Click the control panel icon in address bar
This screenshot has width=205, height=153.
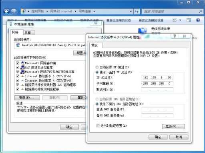pyautogui.click(x=24, y=11)
